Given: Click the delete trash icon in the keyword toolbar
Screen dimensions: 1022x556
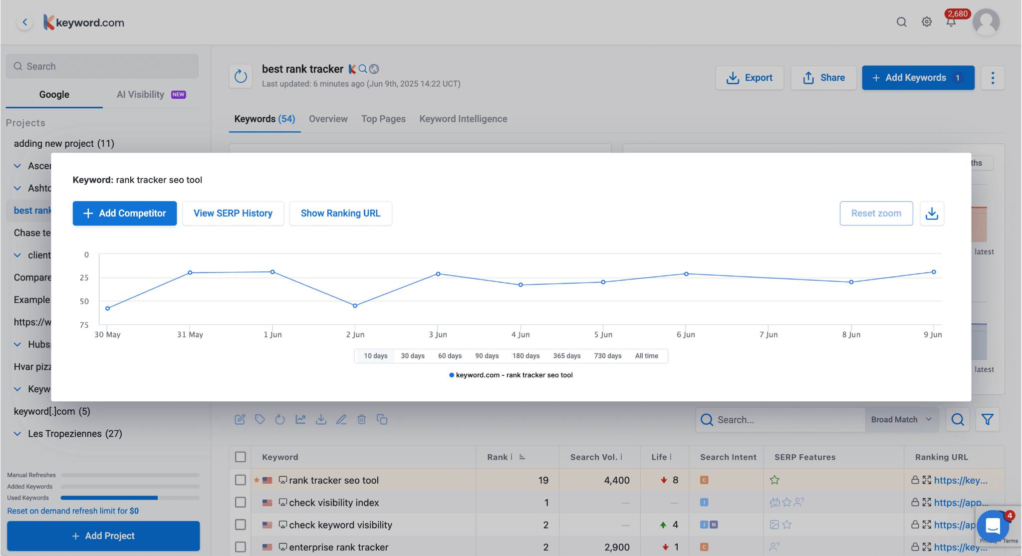Looking at the screenshot, I should pyautogui.click(x=362, y=419).
